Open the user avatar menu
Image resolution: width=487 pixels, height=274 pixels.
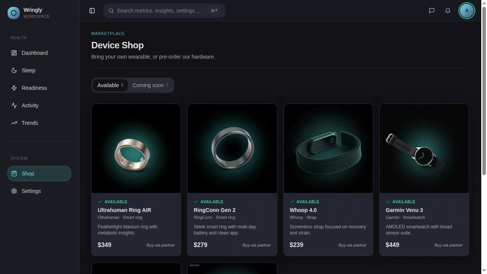(467, 11)
